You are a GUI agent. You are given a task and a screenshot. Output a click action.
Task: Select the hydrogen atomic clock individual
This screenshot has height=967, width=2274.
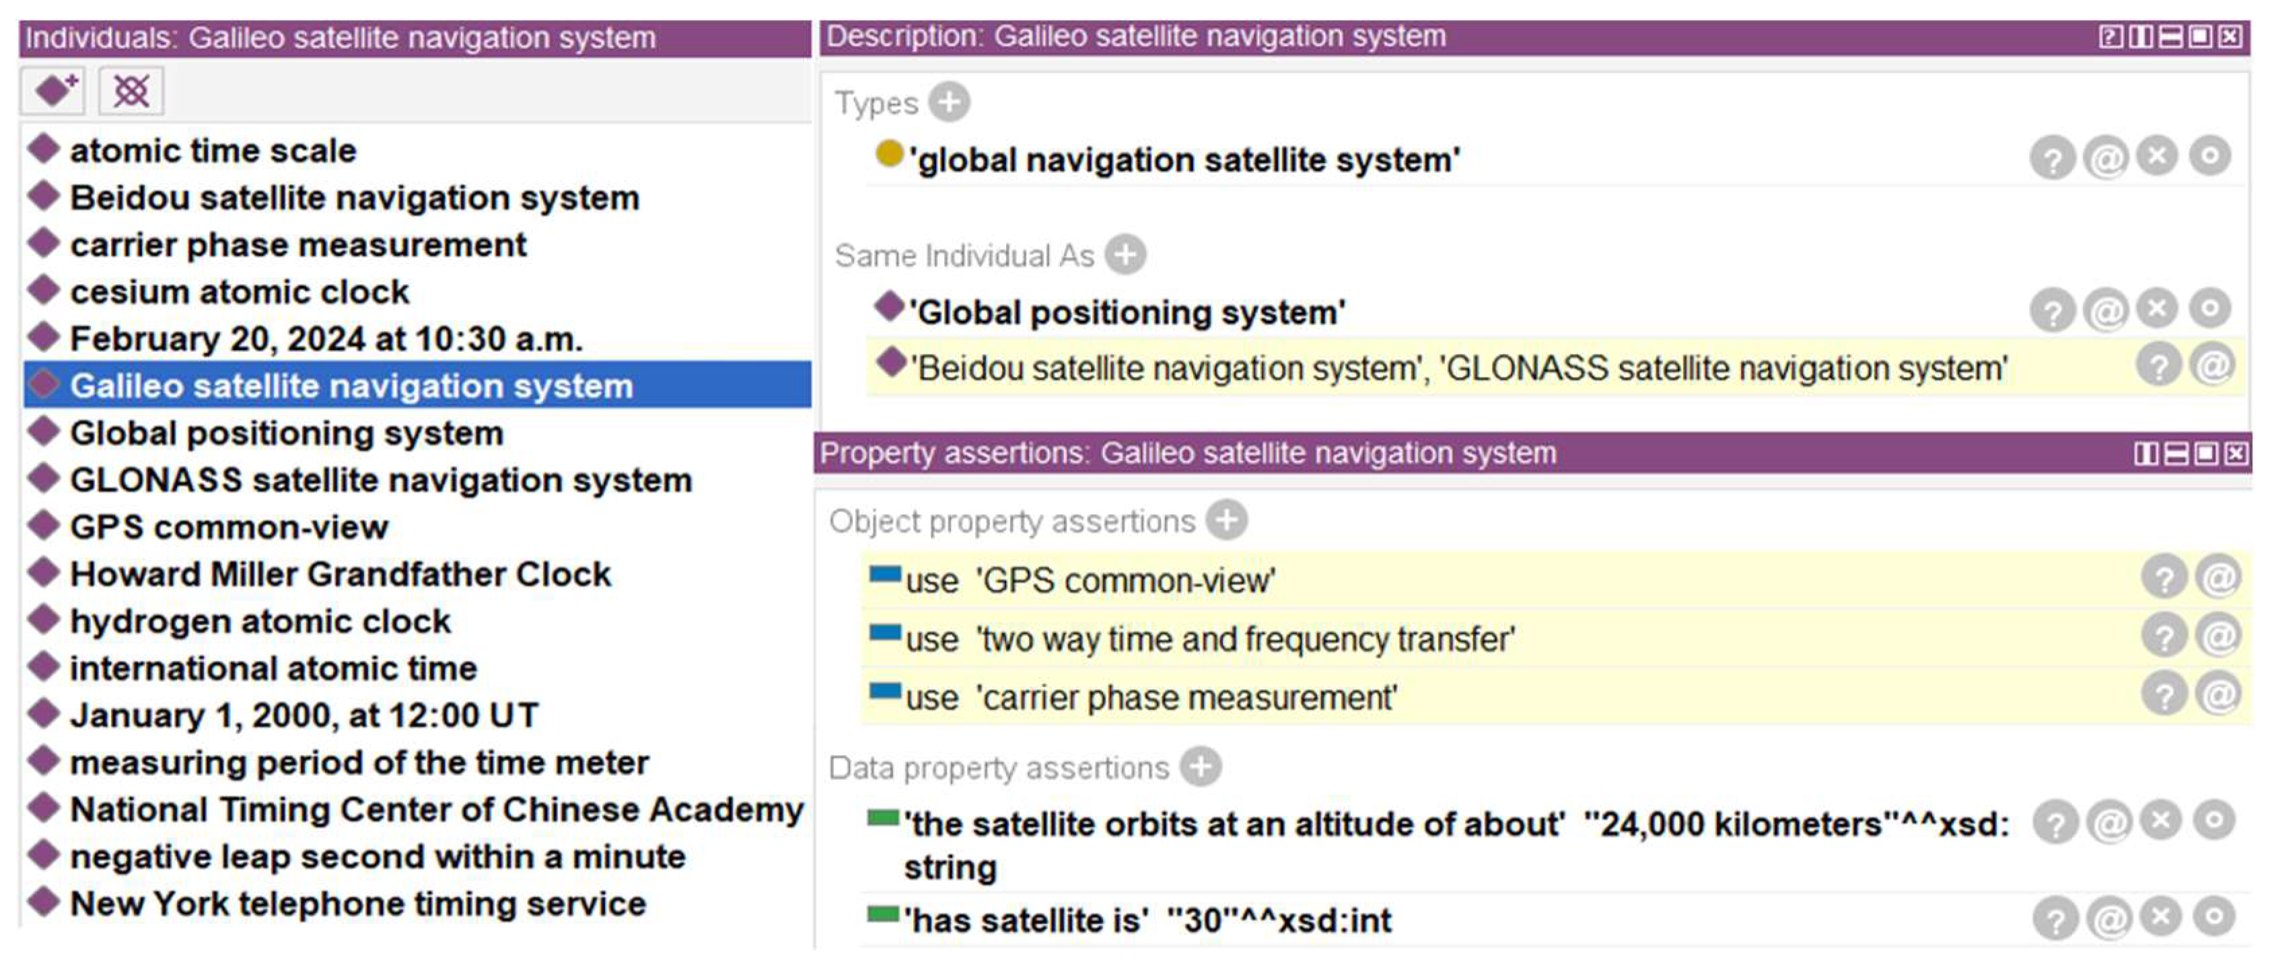(260, 621)
